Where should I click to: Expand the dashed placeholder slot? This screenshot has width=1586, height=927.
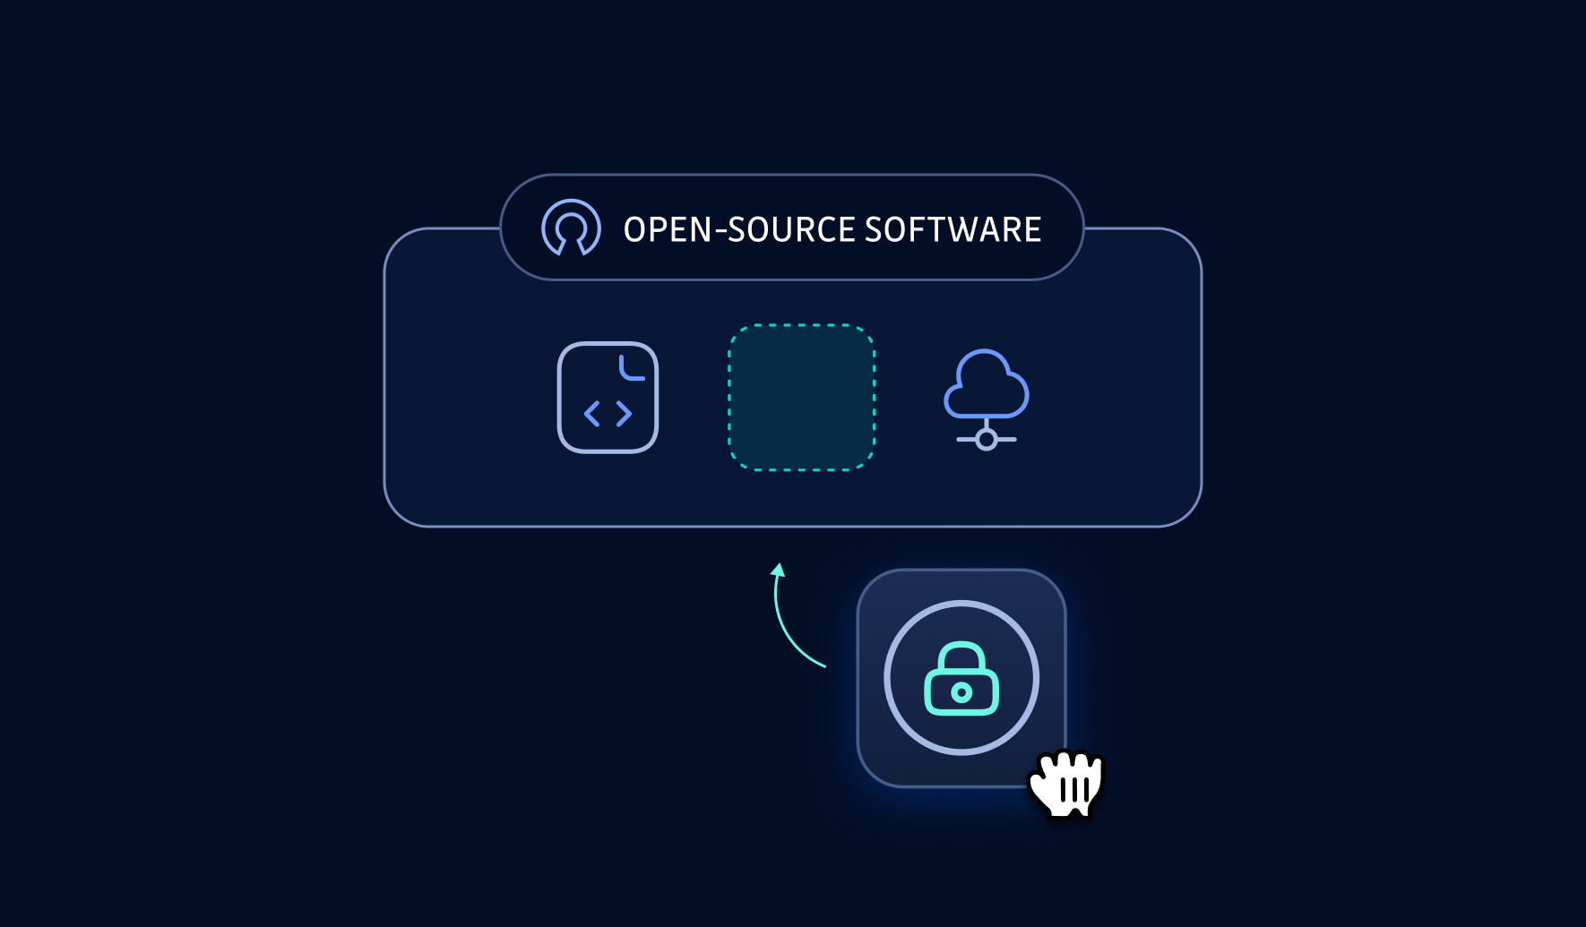(x=800, y=399)
